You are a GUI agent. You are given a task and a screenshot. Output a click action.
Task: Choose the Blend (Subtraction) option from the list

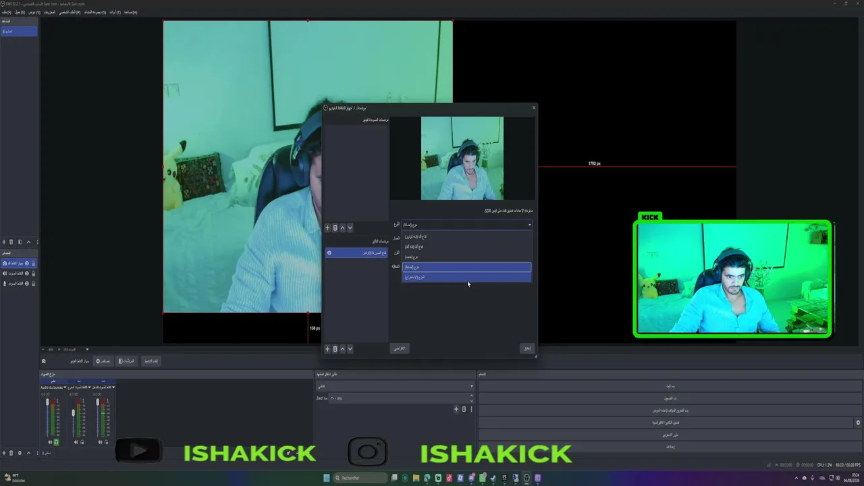[x=467, y=277]
